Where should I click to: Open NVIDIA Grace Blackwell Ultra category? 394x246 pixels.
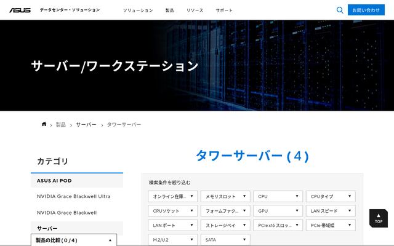pos(74,196)
